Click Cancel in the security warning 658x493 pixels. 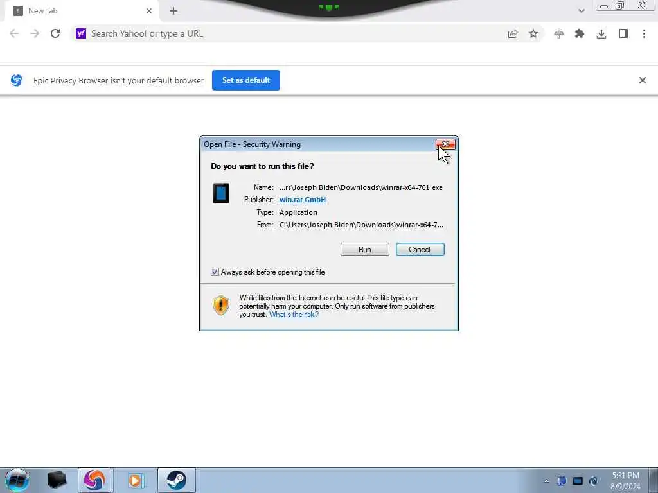coord(420,250)
